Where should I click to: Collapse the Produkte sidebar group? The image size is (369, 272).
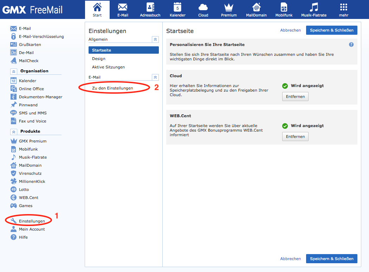click(14, 132)
